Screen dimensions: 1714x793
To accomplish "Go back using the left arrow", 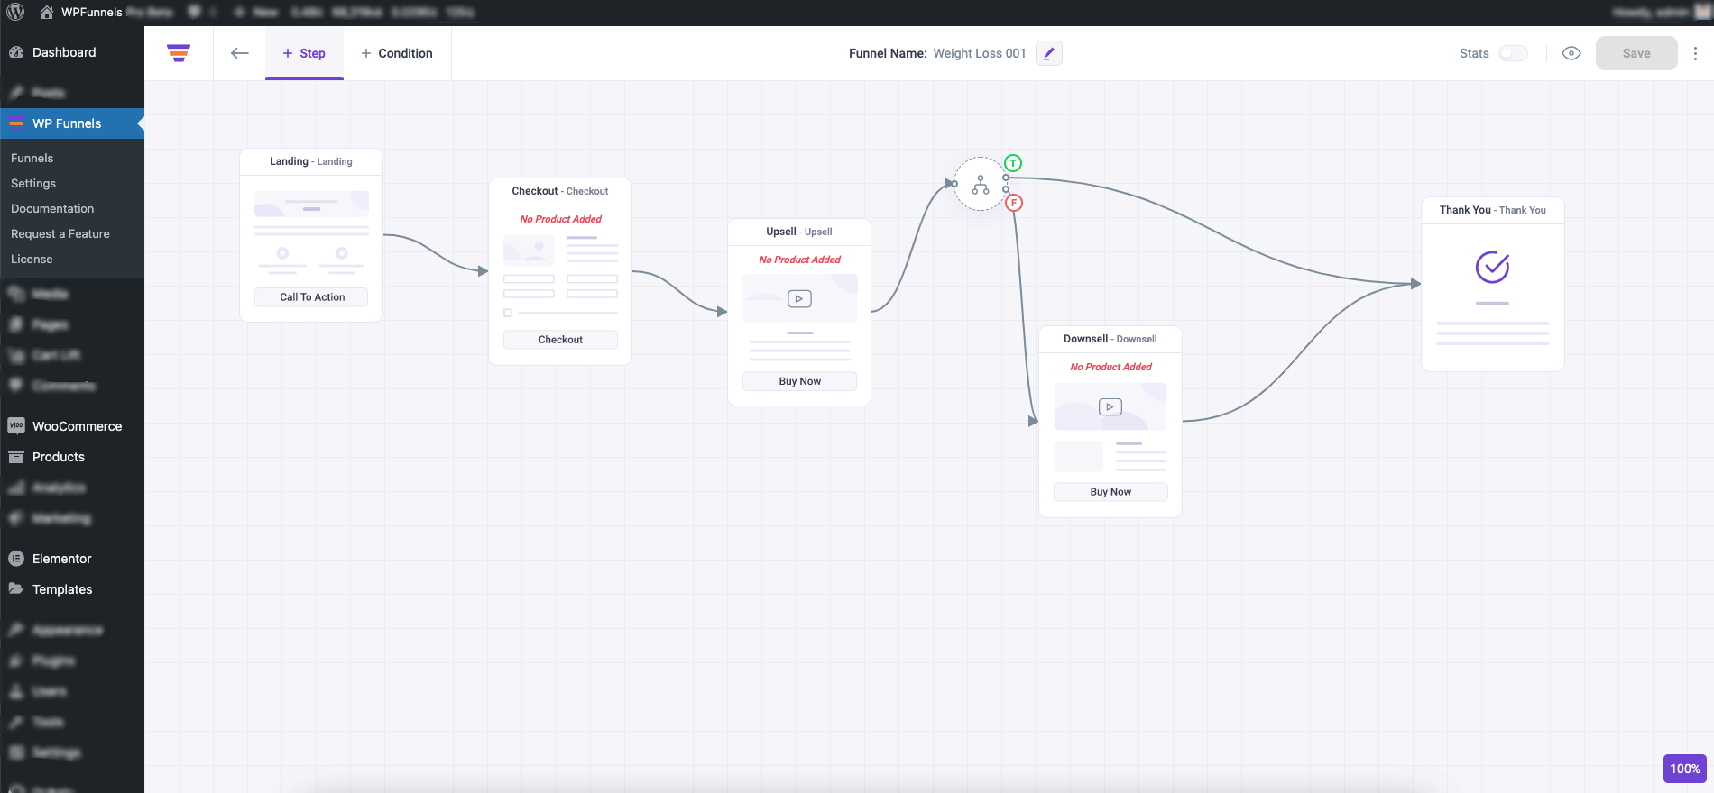I will pos(240,53).
